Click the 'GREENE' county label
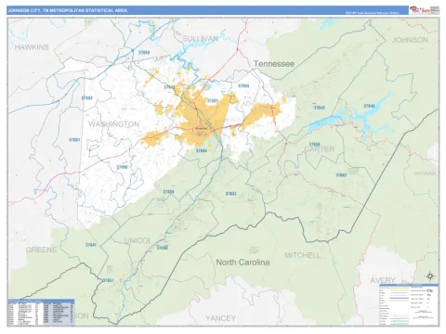This screenshot has height=334, width=446. click(41, 250)
